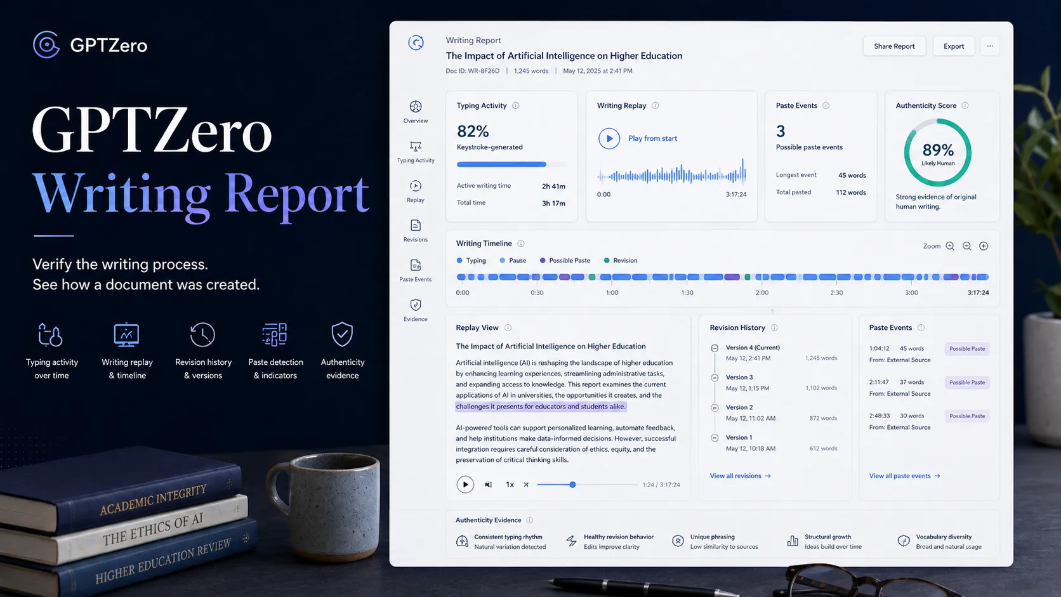Click the Play from start link

click(652, 138)
